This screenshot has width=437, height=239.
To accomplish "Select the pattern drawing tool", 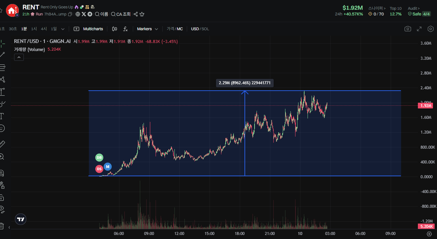I will click(2, 79).
